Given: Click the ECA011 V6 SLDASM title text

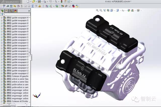Looking at the screenshot, I should pos(118,2).
